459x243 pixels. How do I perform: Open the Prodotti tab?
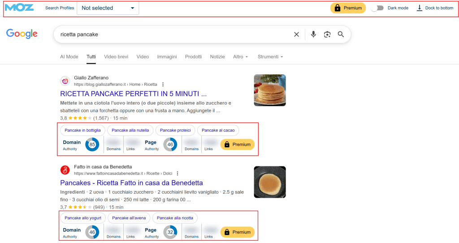point(193,57)
